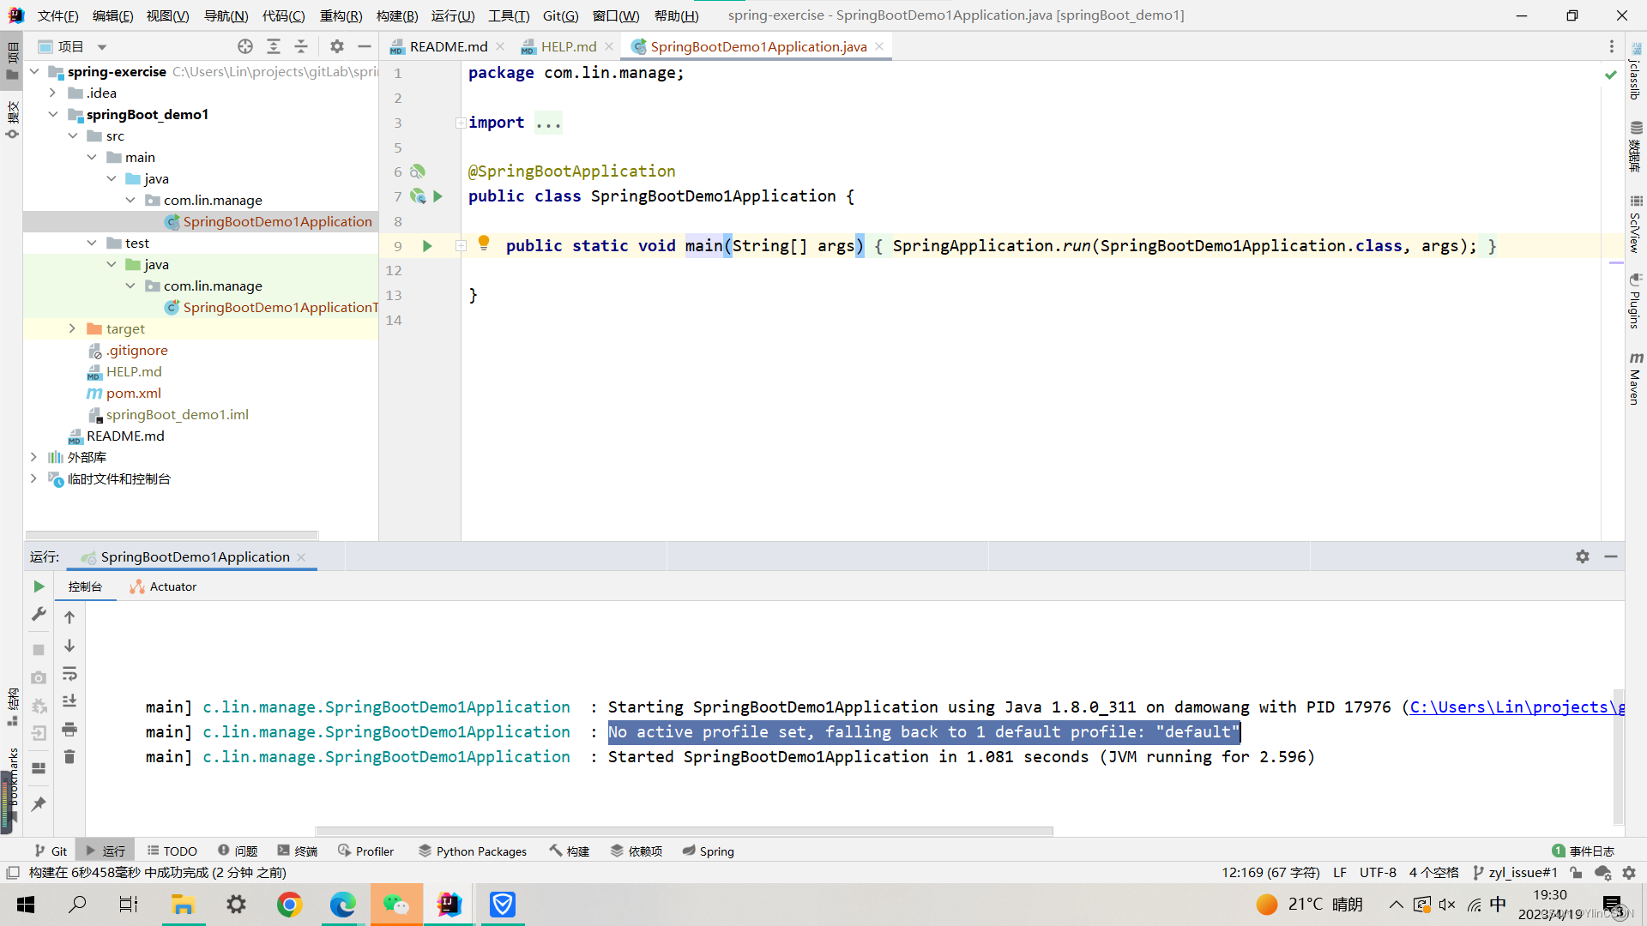This screenshot has width=1647, height=926.
Task: Open SciView side panel
Action: click(1636, 224)
